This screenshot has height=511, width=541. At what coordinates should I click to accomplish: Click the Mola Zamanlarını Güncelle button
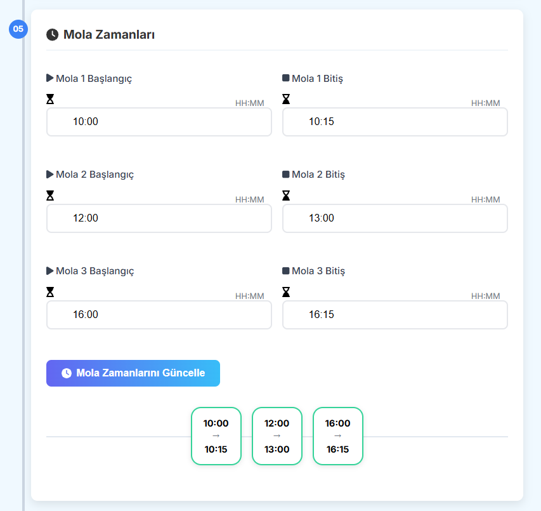(133, 373)
